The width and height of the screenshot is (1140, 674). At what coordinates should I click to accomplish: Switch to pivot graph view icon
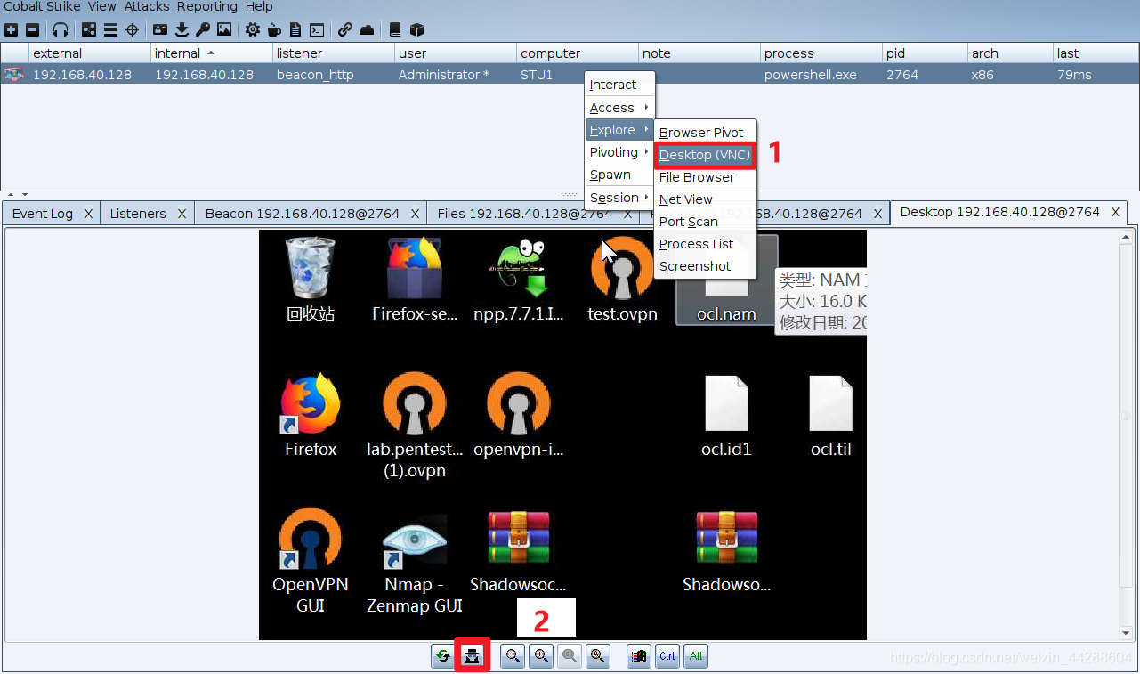[89, 29]
